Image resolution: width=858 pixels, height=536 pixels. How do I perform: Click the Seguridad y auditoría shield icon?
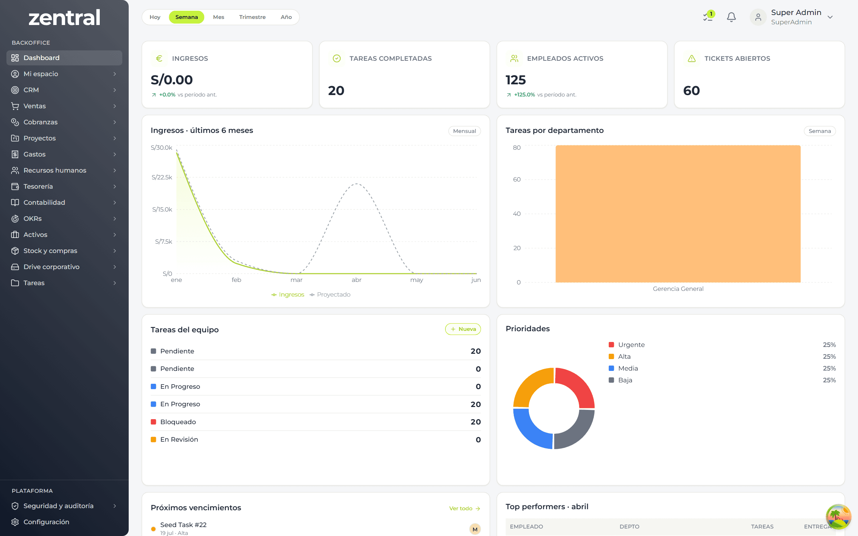click(15, 506)
